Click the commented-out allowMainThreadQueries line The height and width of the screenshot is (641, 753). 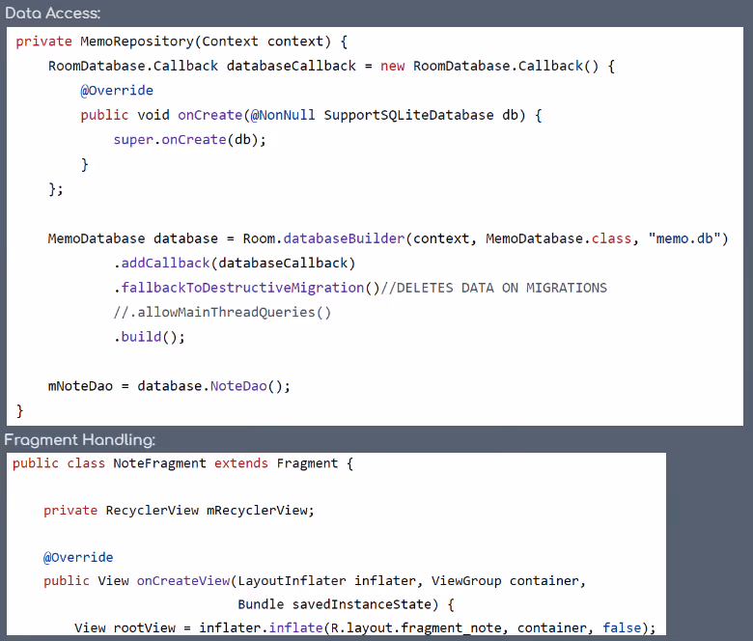pos(222,312)
